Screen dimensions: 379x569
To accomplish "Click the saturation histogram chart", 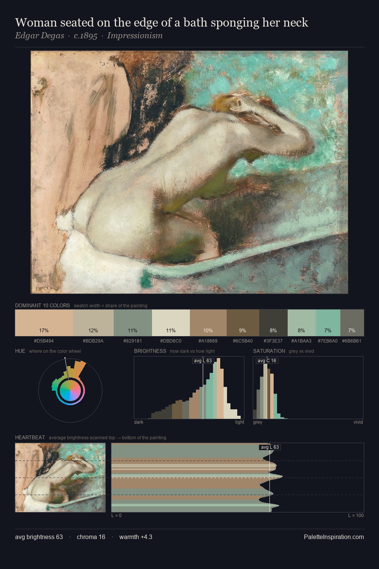I will (308, 388).
